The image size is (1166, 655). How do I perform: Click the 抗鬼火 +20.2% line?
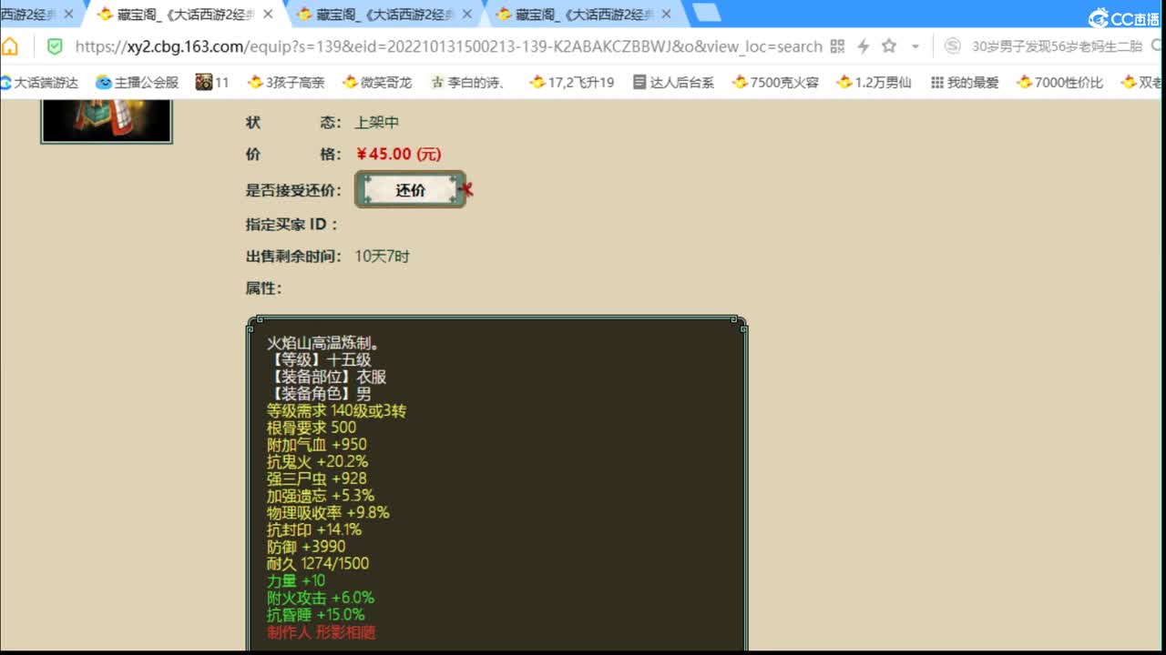[x=318, y=461]
